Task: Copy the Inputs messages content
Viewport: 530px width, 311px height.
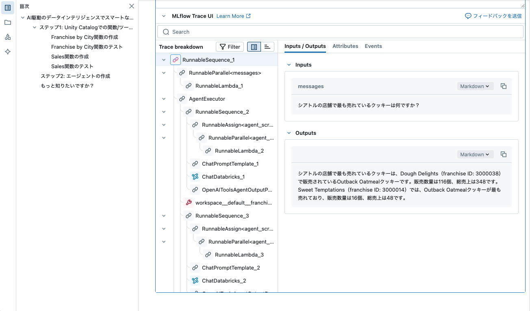Action: tap(504, 86)
